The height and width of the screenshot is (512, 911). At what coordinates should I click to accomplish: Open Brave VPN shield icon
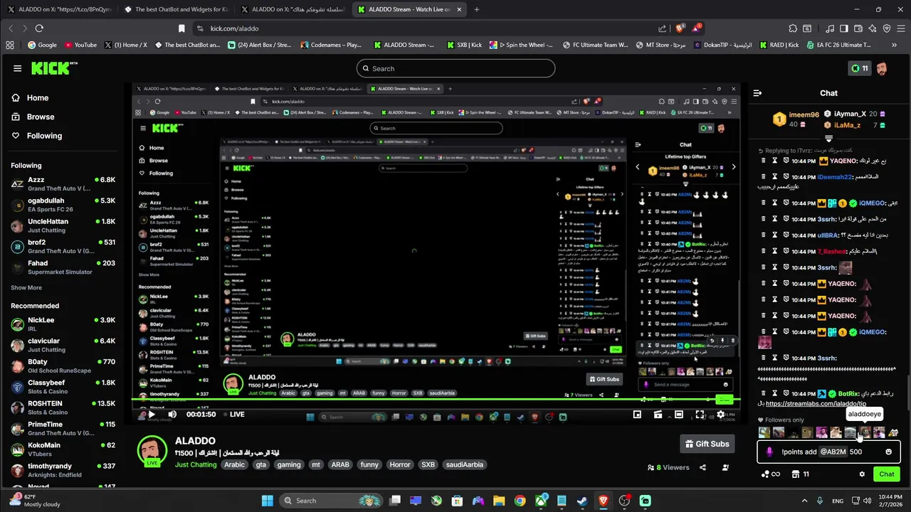887,28
